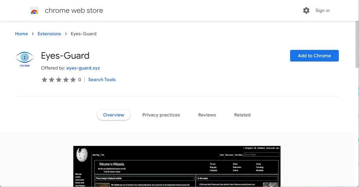Sign in to Chrome Web Store
The height and width of the screenshot is (187, 359).
click(x=322, y=11)
